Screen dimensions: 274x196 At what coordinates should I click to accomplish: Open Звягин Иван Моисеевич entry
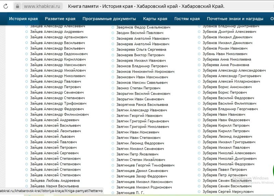(x=138, y=132)
